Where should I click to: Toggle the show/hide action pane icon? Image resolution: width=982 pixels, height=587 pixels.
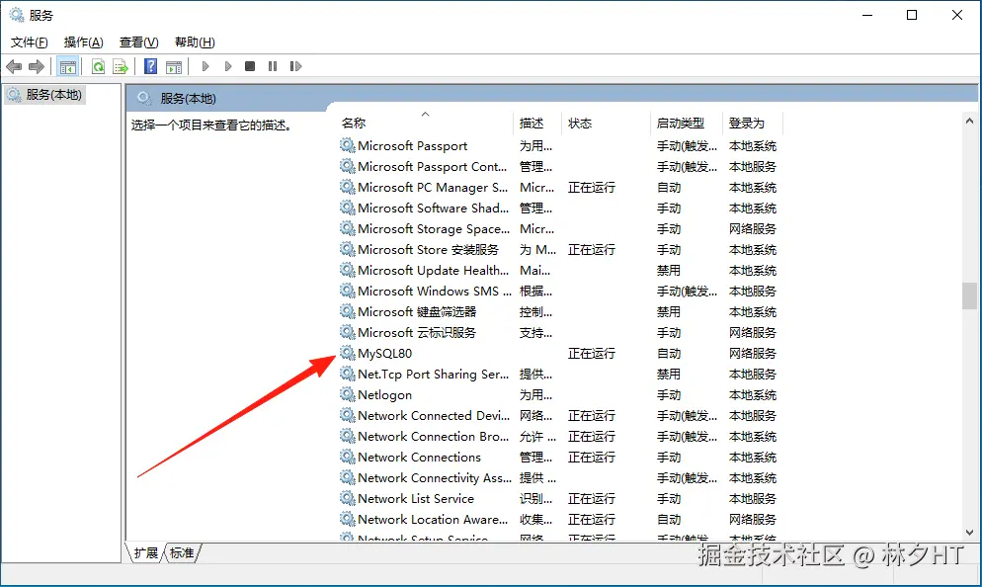pyautogui.click(x=174, y=66)
